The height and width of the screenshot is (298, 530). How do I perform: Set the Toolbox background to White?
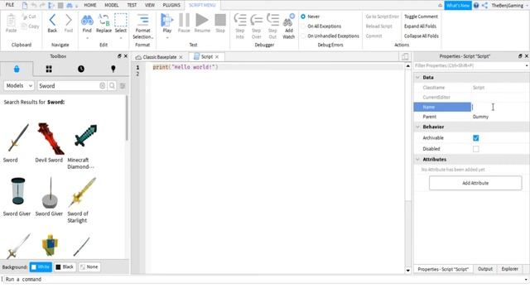point(41,267)
